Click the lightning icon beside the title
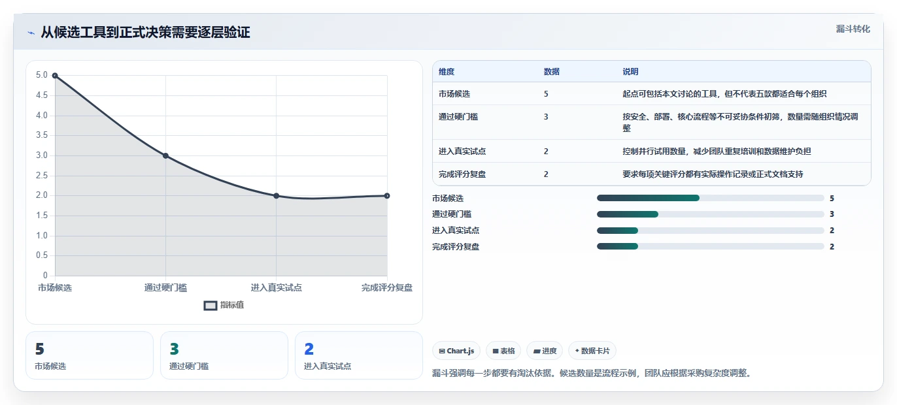The width and height of the screenshot is (897, 405). click(31, 33)
